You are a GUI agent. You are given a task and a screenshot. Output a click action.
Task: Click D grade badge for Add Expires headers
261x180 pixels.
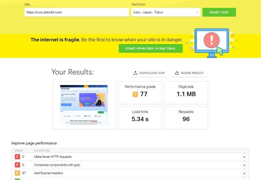coord(17,173)
